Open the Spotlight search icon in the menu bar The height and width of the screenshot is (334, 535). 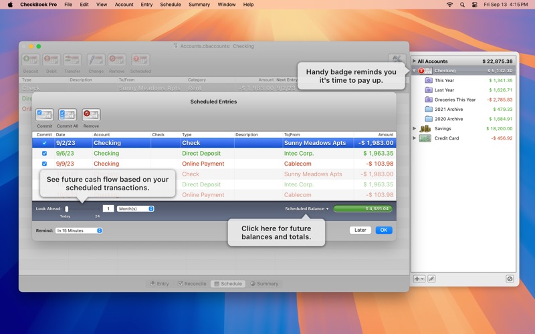pyautogui.click(x=462, y=5)
